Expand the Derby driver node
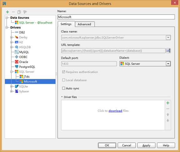This screenshot has height=152, width=180. pyautogui.click(x=11, y=37)
